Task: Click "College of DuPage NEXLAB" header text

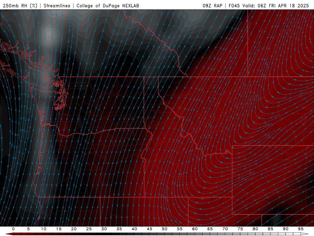Action: click(x=108, y=6)
